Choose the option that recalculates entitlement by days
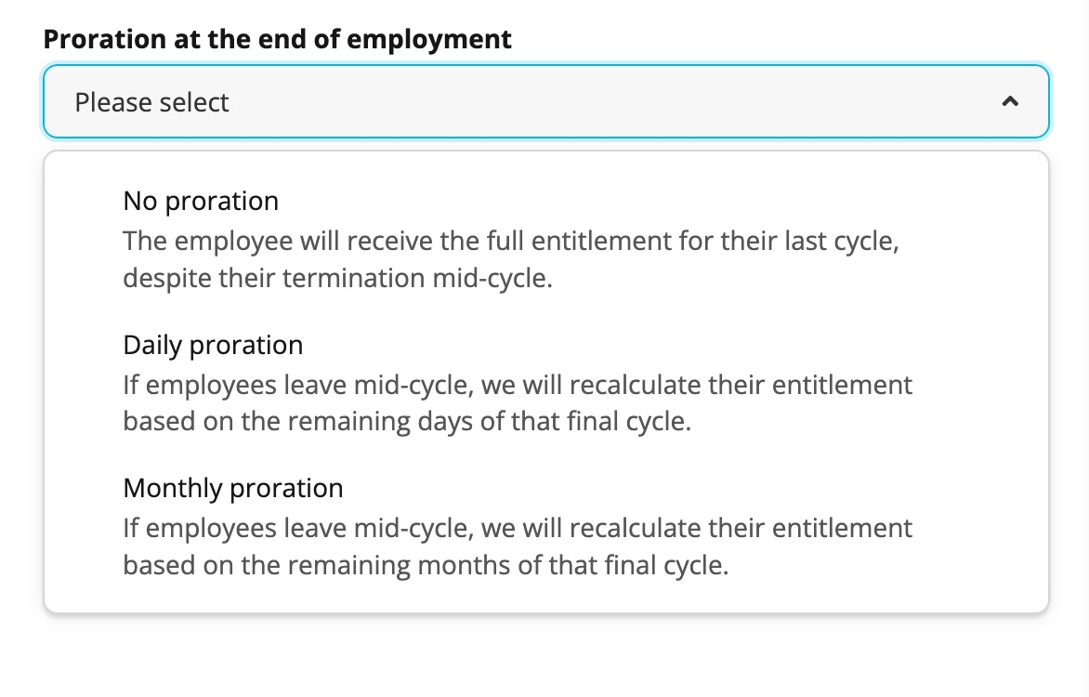Image resolution: width=1089 pixels, height=697 pixels. [x=545, y=383]
